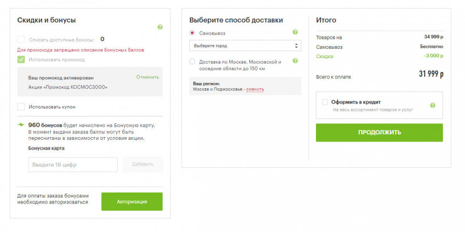This screenshot has height=232, width=465.
Task: Click 'сменить' link to change region
Action: [255, 89]
